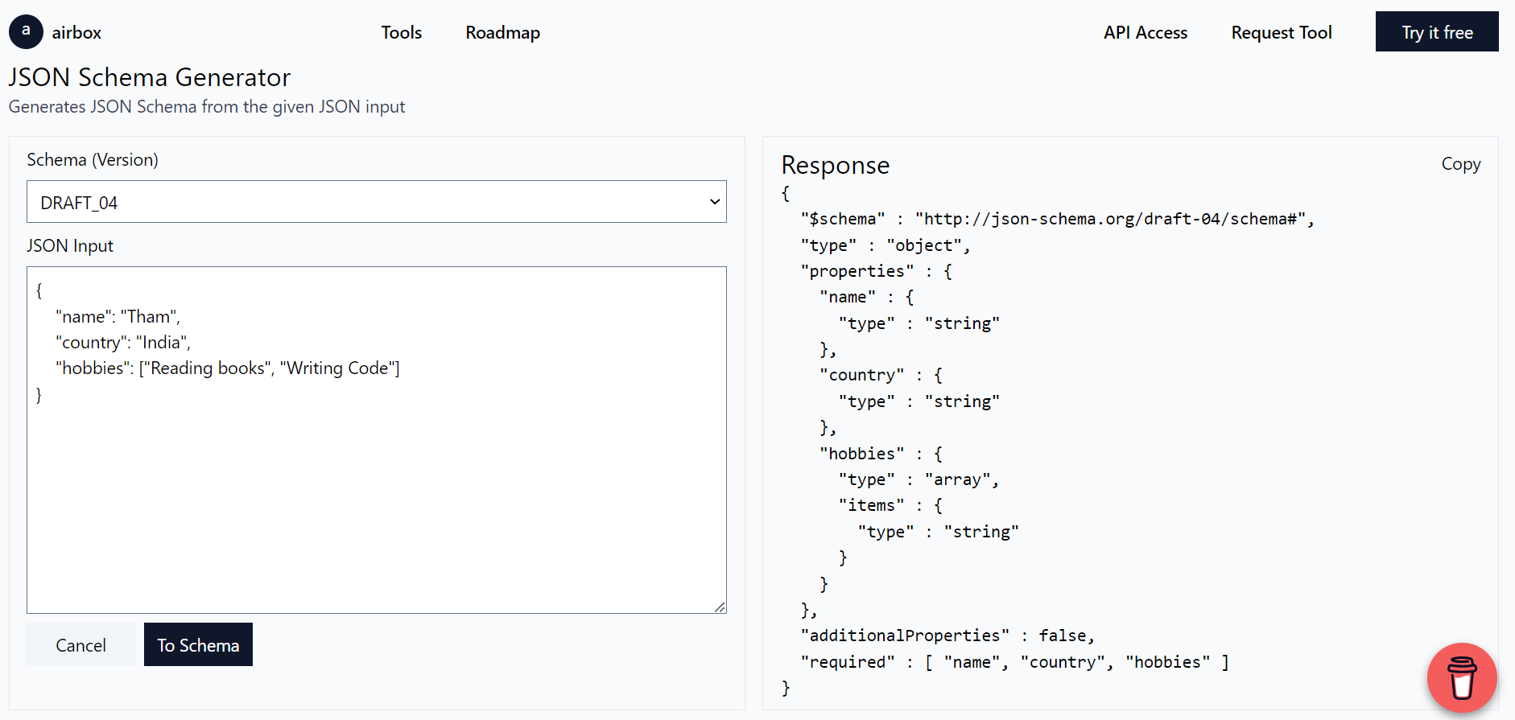Click the "country": "India" input line
Screen dimensions: 1515x720
pyautogui.click(x=123, y=343)
